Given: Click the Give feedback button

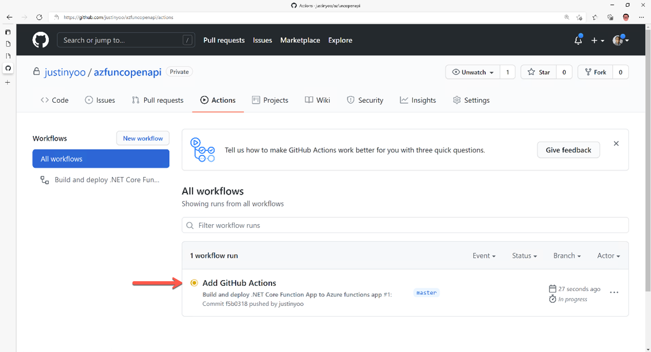Looking at the screenshot, I should pyautogui.click(x=568, y=150).
